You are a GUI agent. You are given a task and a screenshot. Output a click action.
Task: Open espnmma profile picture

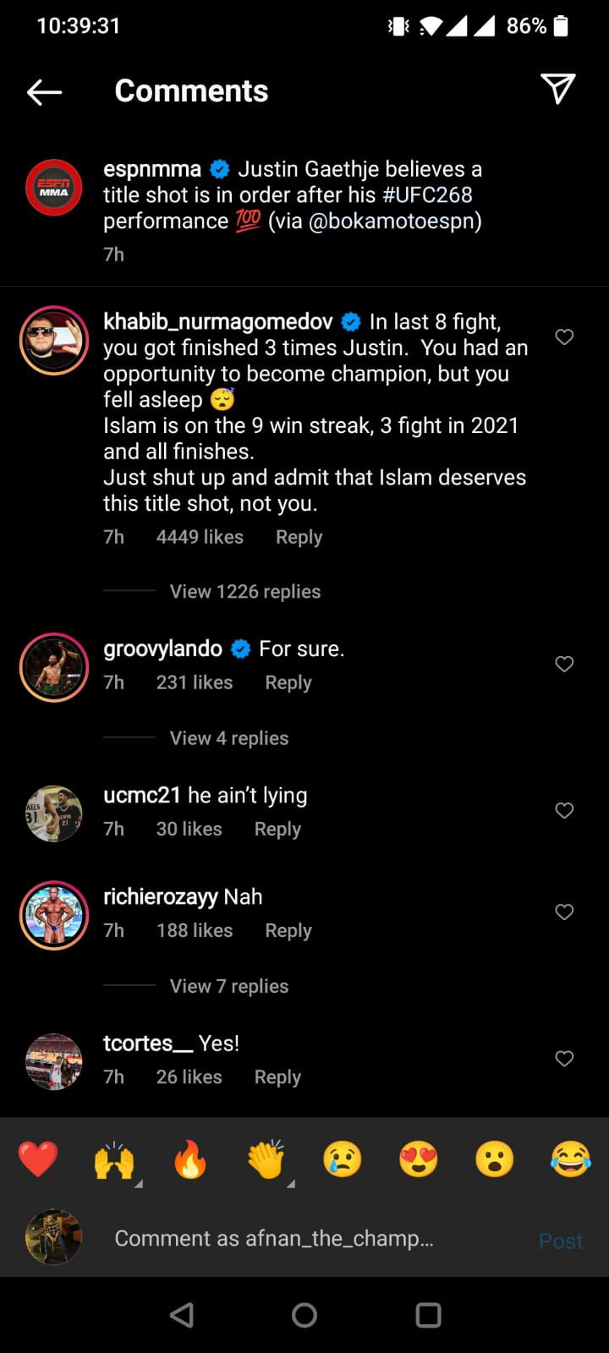click(53, 187)
